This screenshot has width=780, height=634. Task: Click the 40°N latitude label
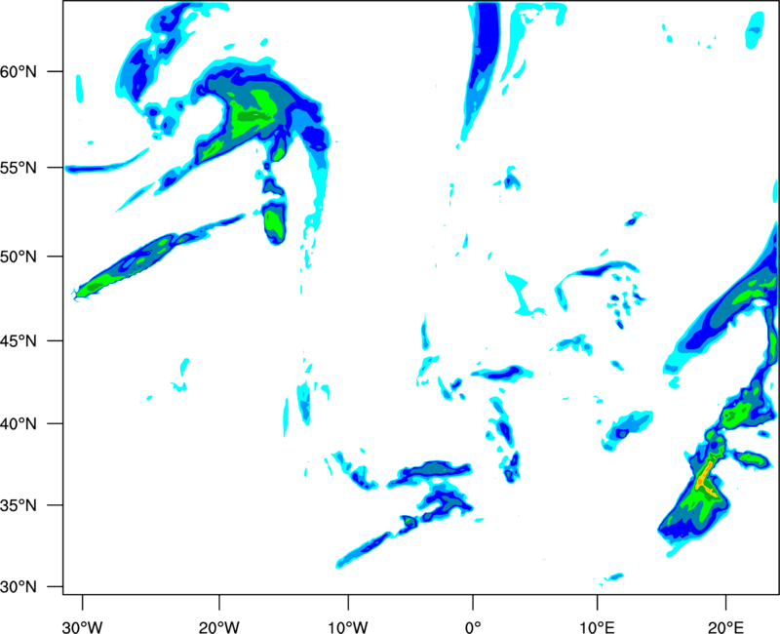click(19, 424)
